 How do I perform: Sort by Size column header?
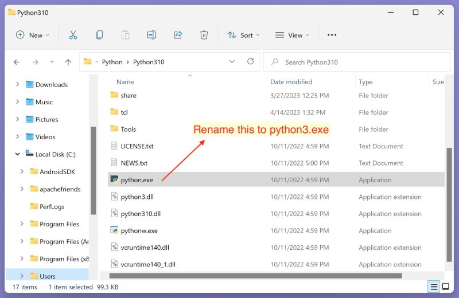(438, 82)
